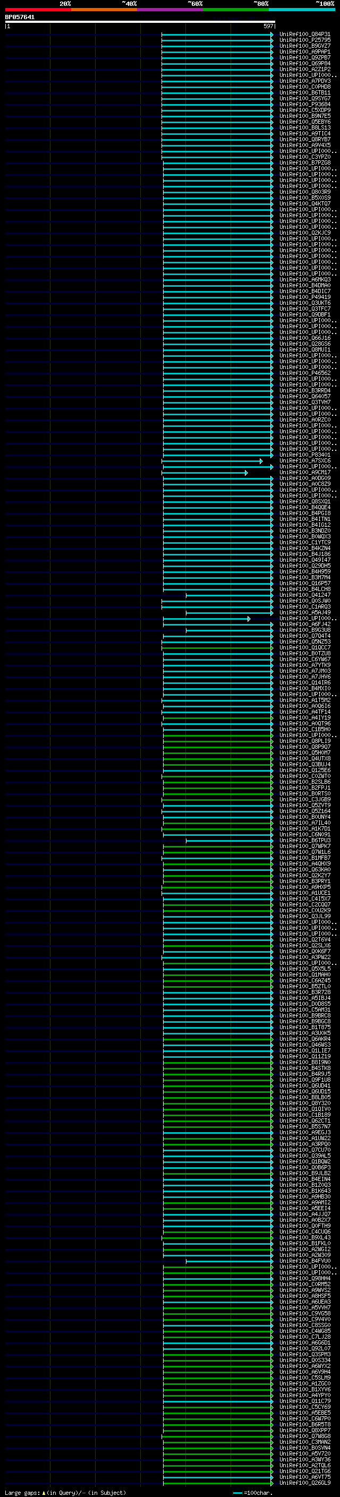This screenshot has height=1497, width=340.
Task: Pick the UniRef100_Q49I47 row label
Action: (x=304, y=560)
